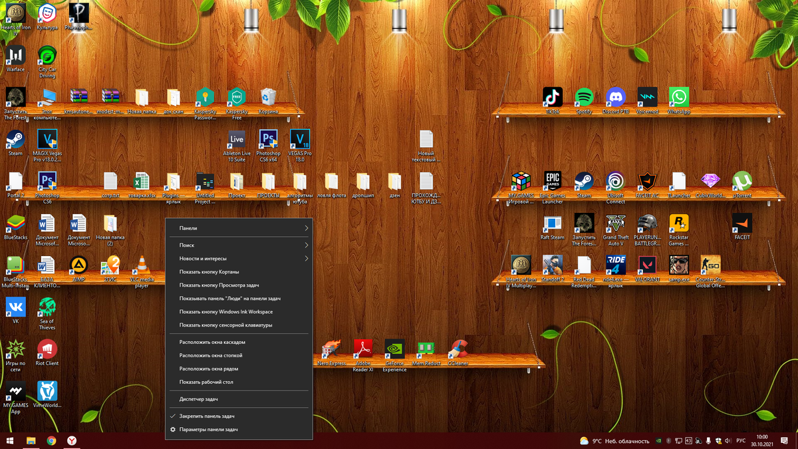Launch the WhatsApp shortcut
The width and height of the screenshot is (798, 449).
679,101
